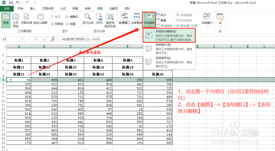Switch to the 加载项 Add-ins tab

pos(114,9)
